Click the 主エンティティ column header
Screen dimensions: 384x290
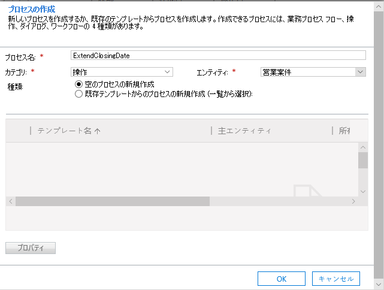point(244,131)
